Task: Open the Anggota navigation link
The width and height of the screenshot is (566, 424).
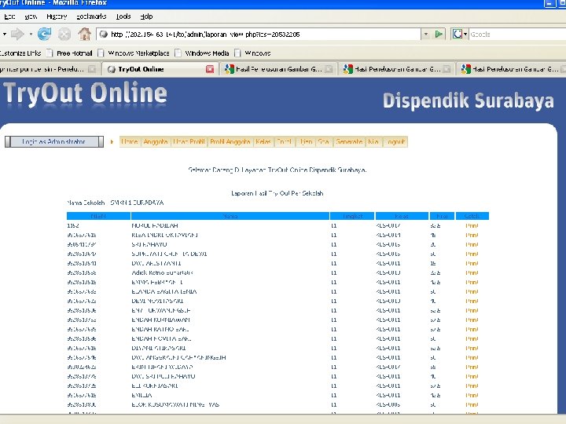Action: 156,141
